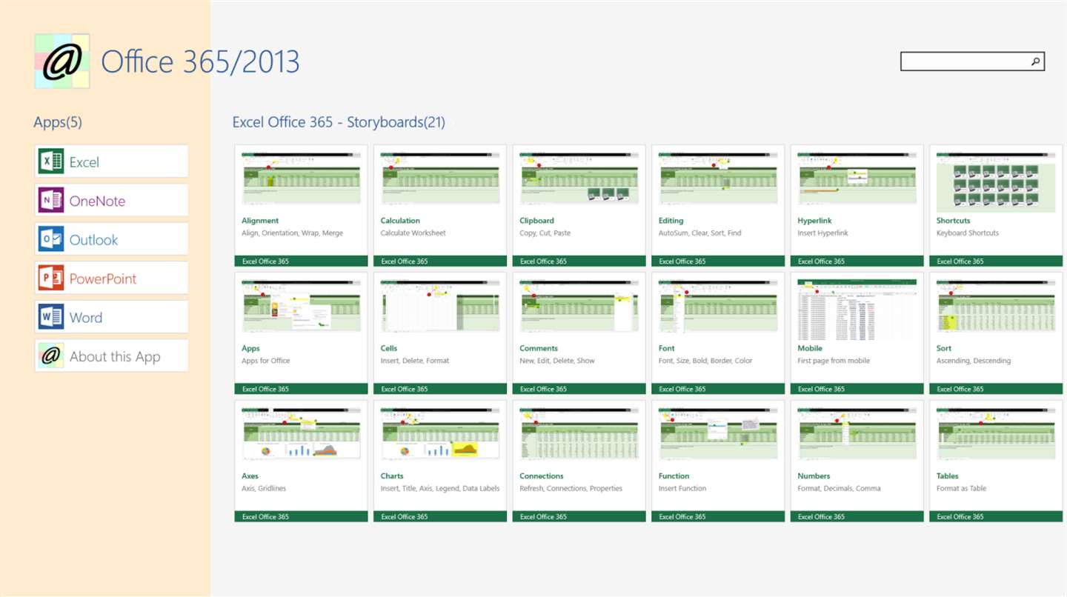This screenshot has width=1067, height=597.
Task: Click 'Font, Size, Bold, Border, Color' text
Action: click(x=705, y=361)
